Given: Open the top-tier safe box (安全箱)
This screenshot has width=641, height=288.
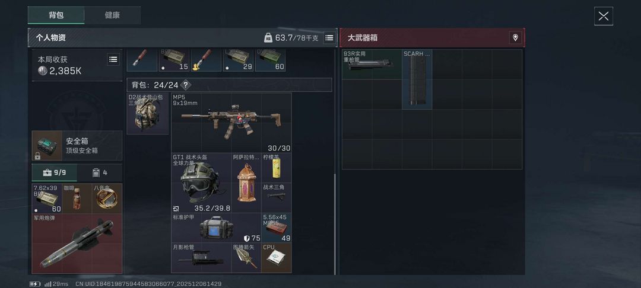Looking at the screenshot, I should click(x=77, y=146).
